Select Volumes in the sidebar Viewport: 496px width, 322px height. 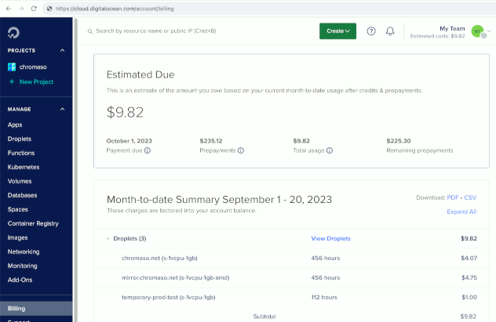point(20,181)
